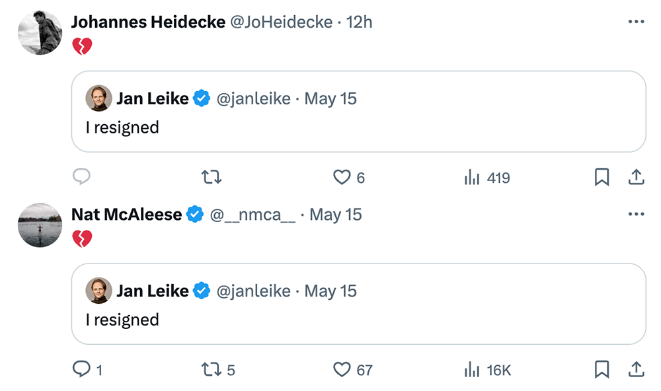This screenshot has height=391, width=661.
Task: Bookmark Nat McAleese's post
Action: coord(602,369)
